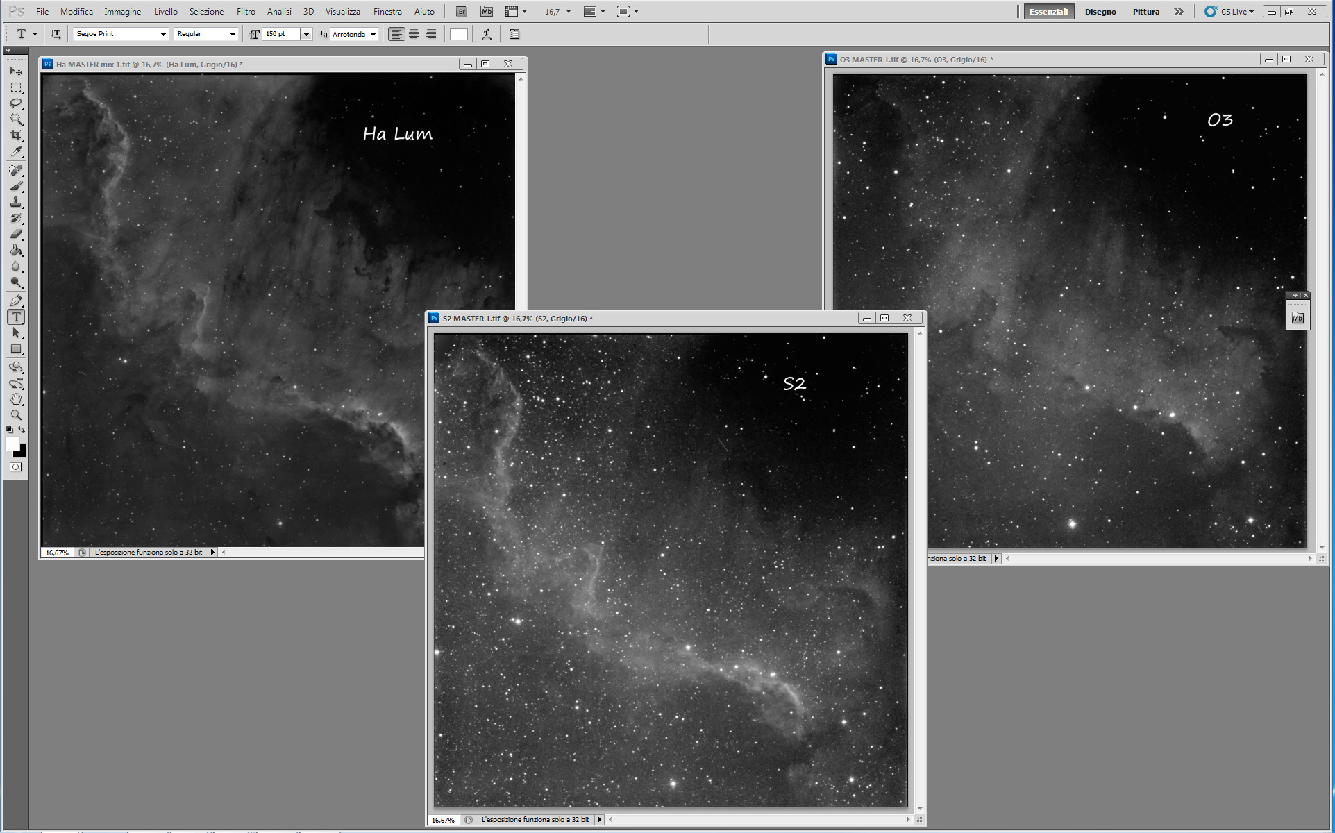Image resolution: width=1335 pixels, height=833 pixels.
Task: Show more workspaces chevron
Action: click(x=1179, y=11)
